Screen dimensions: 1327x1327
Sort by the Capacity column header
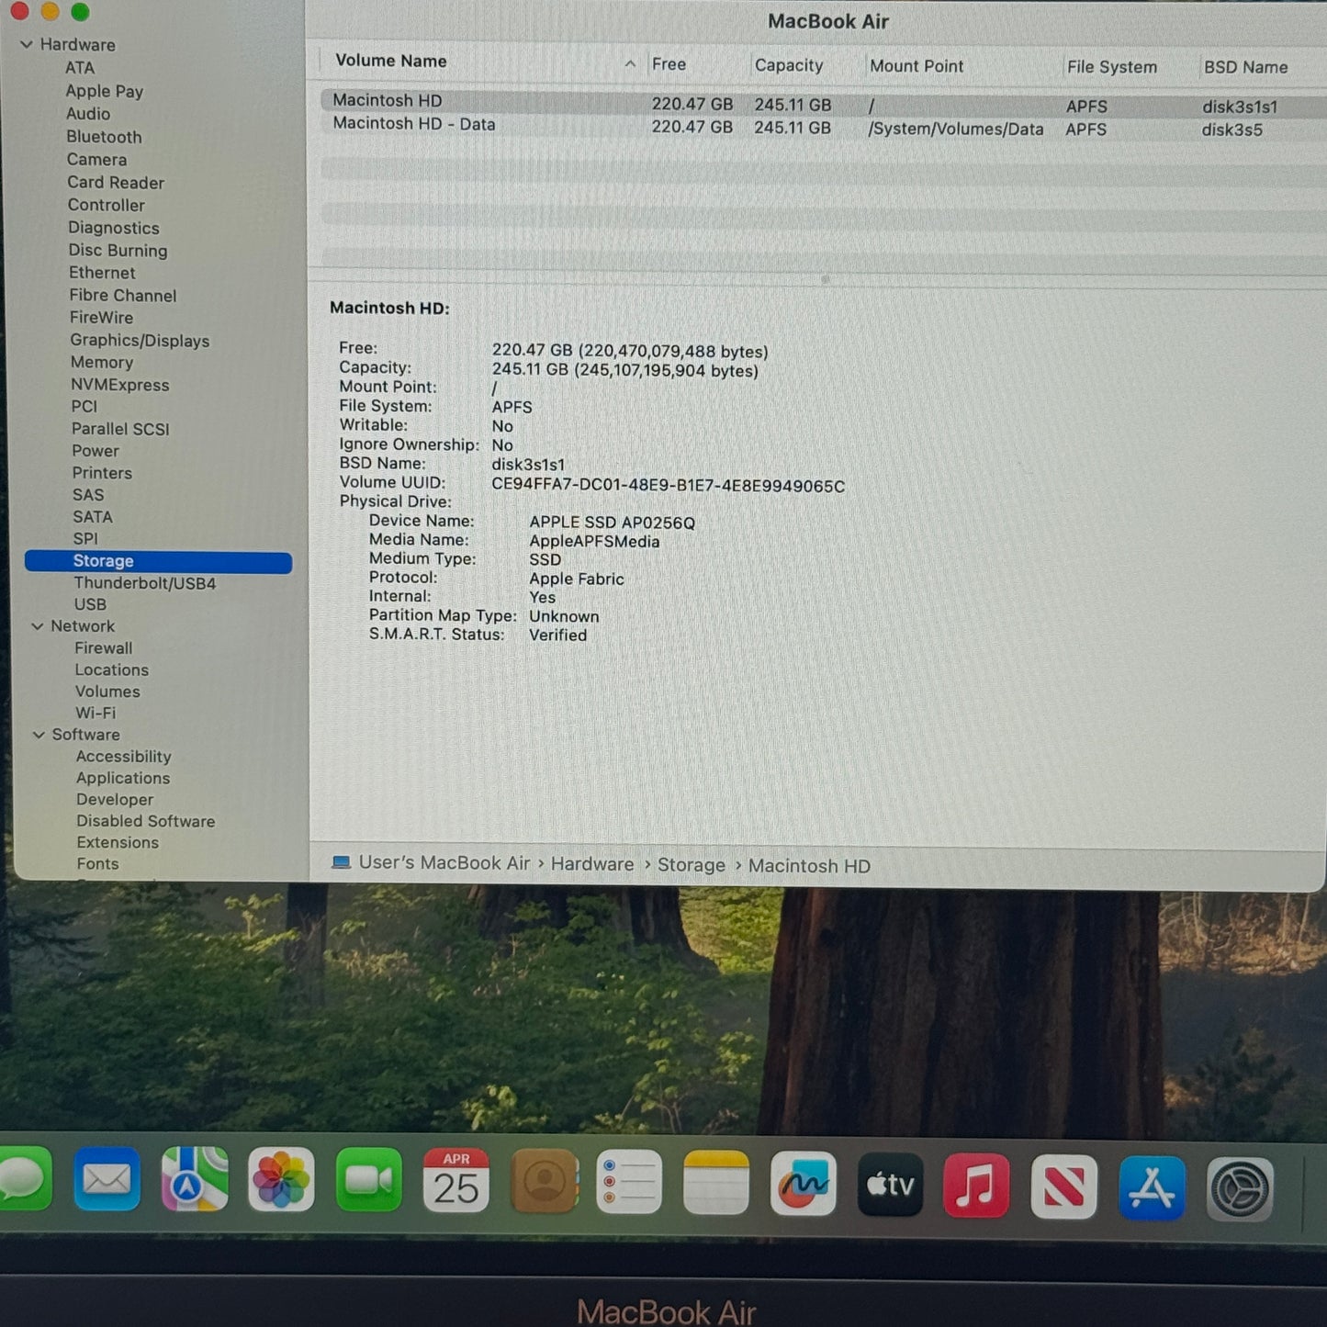coord(788,66)
